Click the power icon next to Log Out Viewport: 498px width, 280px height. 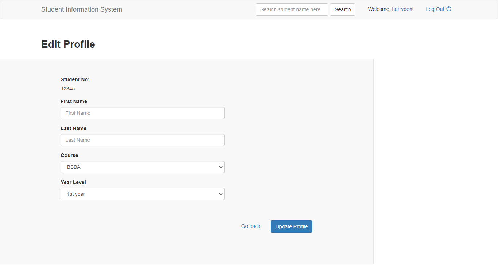pos(449,9)
